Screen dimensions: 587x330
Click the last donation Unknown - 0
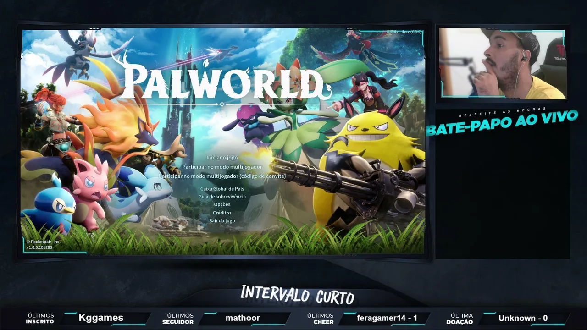point(523,318)
